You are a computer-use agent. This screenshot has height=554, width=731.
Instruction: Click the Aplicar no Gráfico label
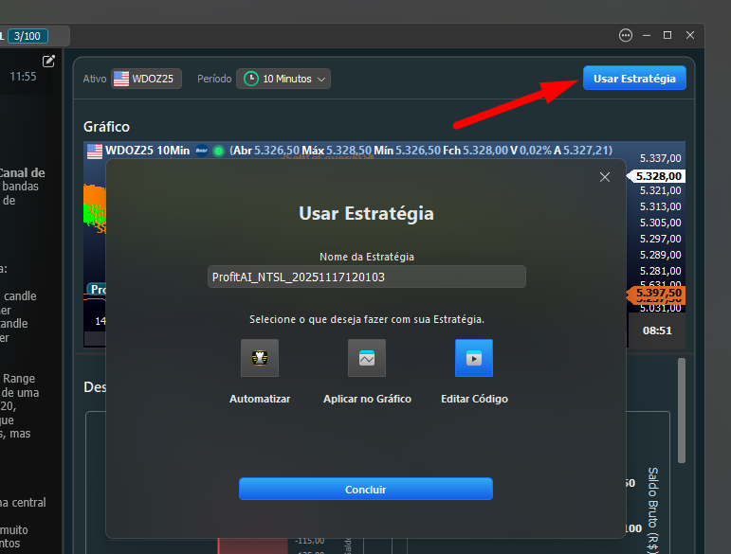point(367,399)
